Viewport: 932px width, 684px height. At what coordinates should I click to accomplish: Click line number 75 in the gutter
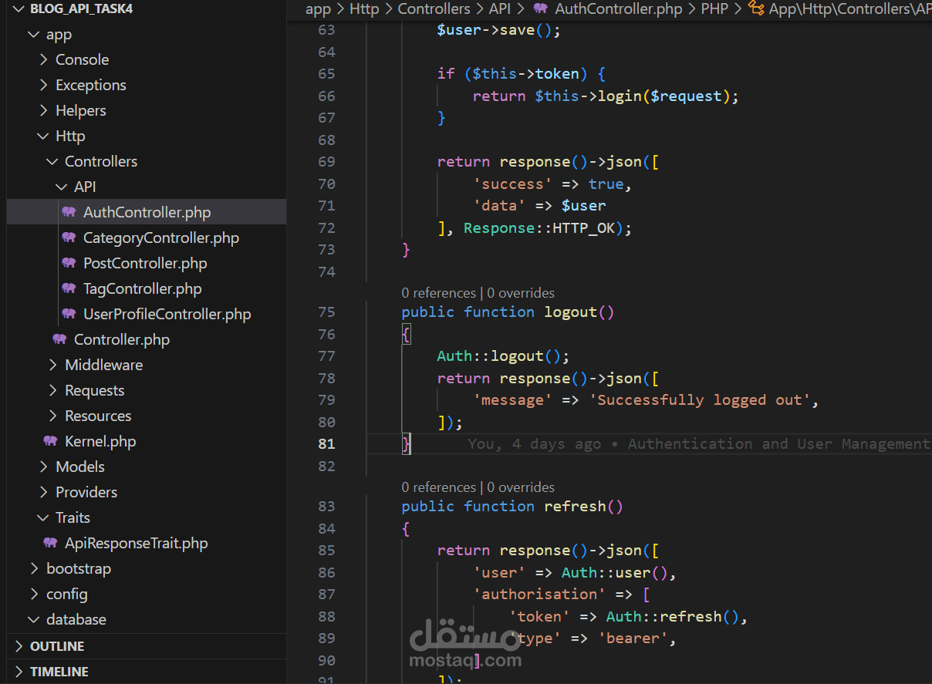(x=326, y=312)
